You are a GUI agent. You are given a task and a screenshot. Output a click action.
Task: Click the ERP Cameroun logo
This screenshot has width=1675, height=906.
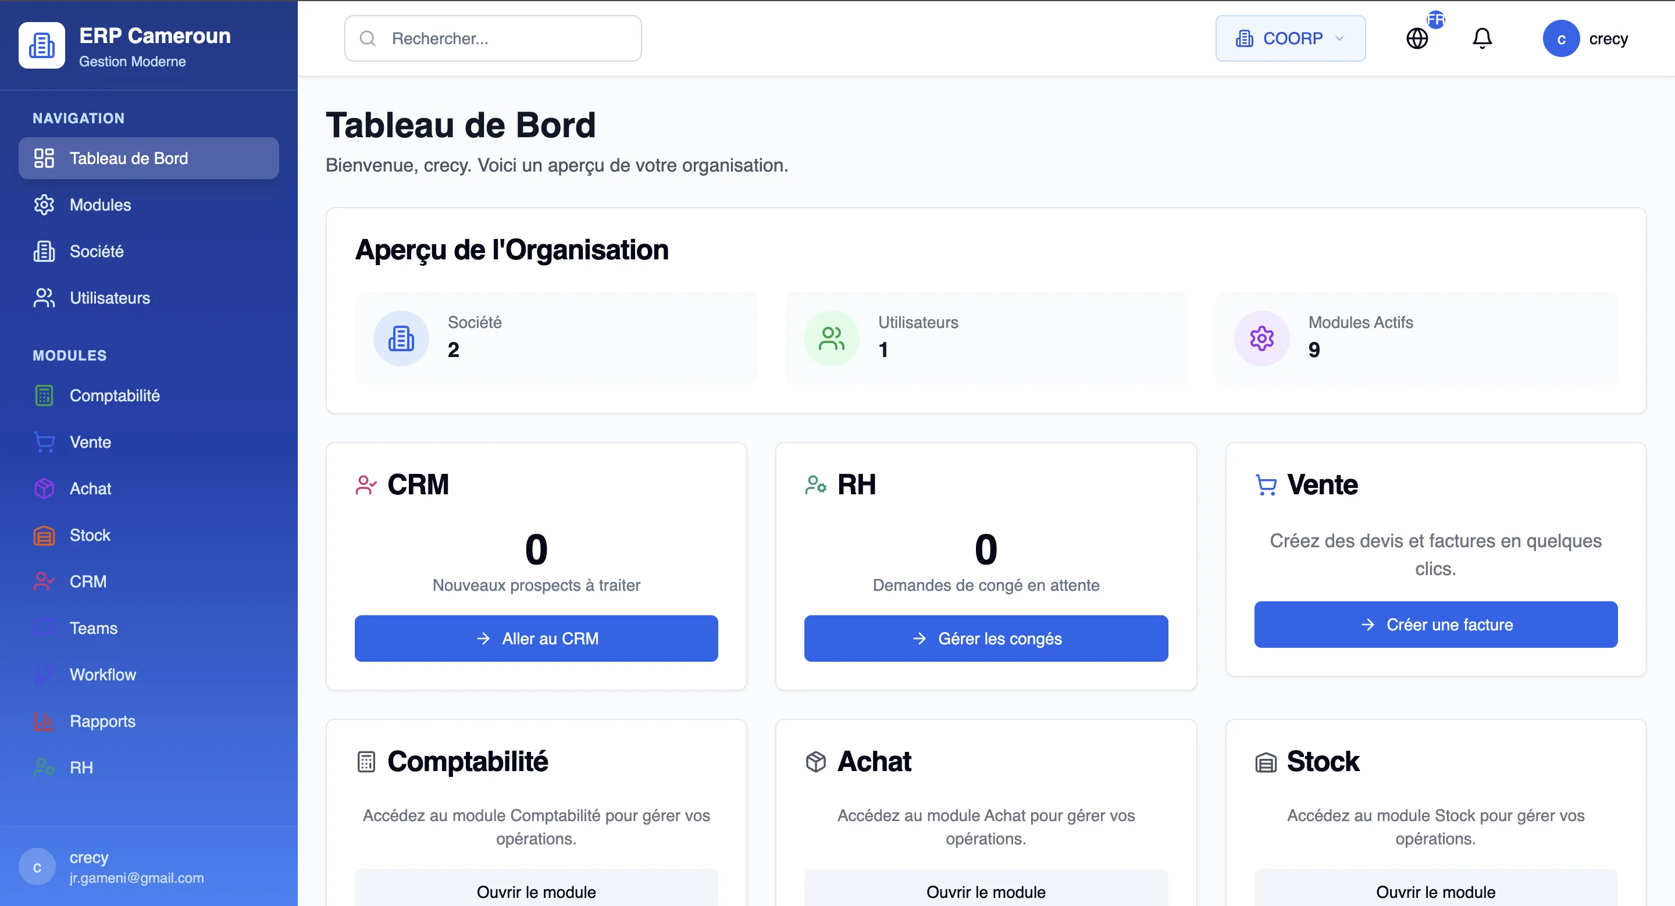pos(42,44)
